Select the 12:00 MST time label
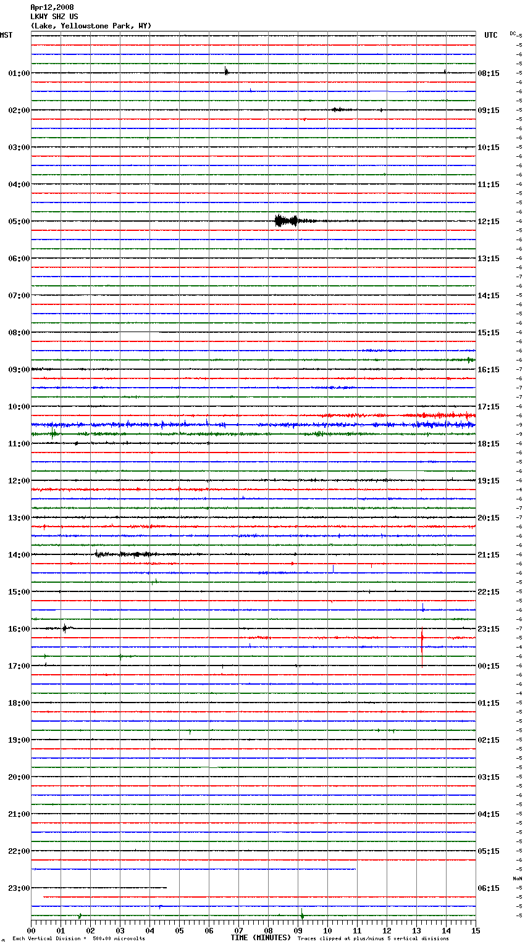The height and width of the screenshot is (947, 525). [x=19, y=481]
